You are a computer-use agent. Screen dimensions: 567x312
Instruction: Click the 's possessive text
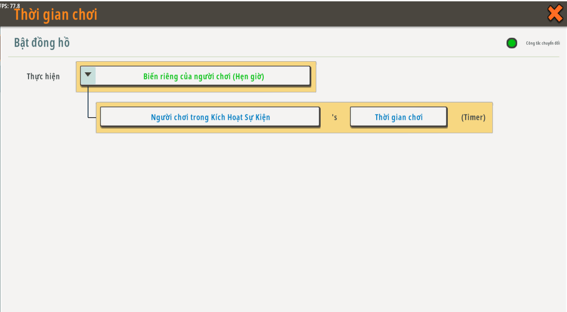pos(334,118)
